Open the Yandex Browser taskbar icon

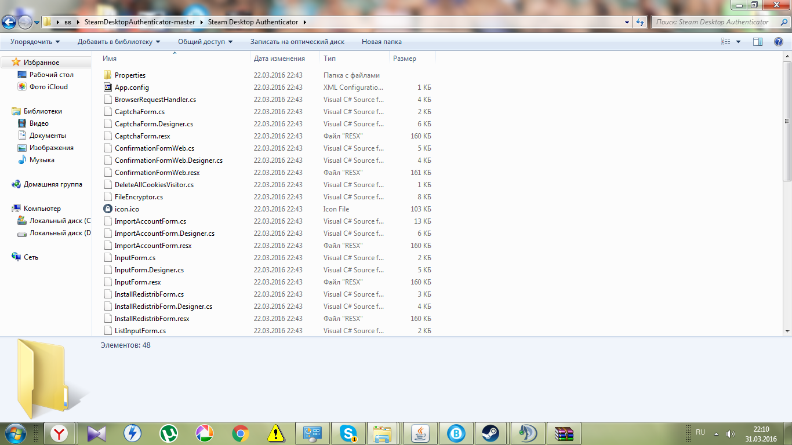[x=59, y=433]
